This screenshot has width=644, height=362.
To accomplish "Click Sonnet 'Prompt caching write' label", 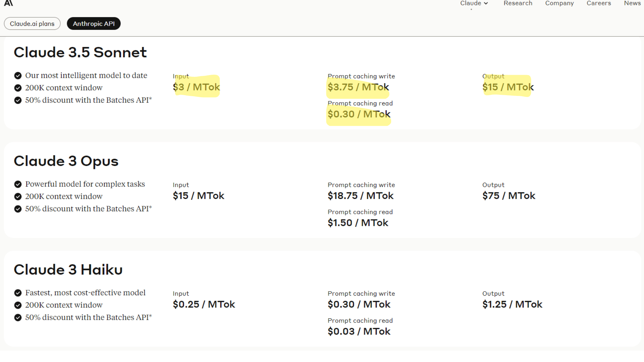I will pos(361,76).
